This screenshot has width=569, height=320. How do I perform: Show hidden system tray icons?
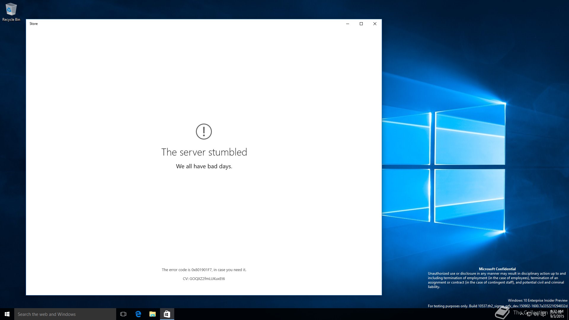pos(522,314)
